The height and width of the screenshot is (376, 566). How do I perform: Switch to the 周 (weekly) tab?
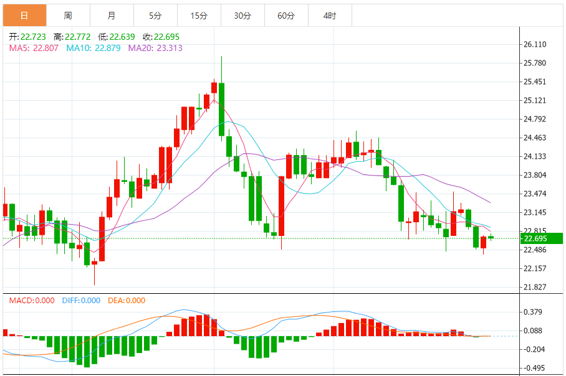pyautogui.click(x=68, y=16)
